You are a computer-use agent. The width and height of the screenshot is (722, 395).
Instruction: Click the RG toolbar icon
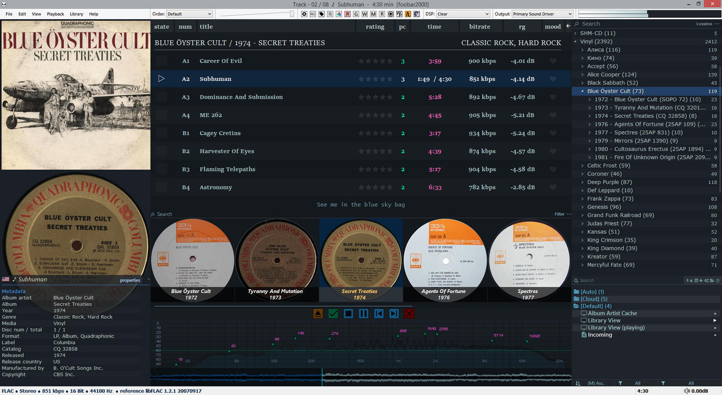(313, 14)
